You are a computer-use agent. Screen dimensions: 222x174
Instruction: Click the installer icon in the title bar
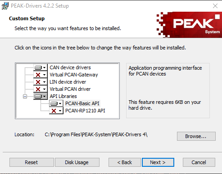coord(5,6)
